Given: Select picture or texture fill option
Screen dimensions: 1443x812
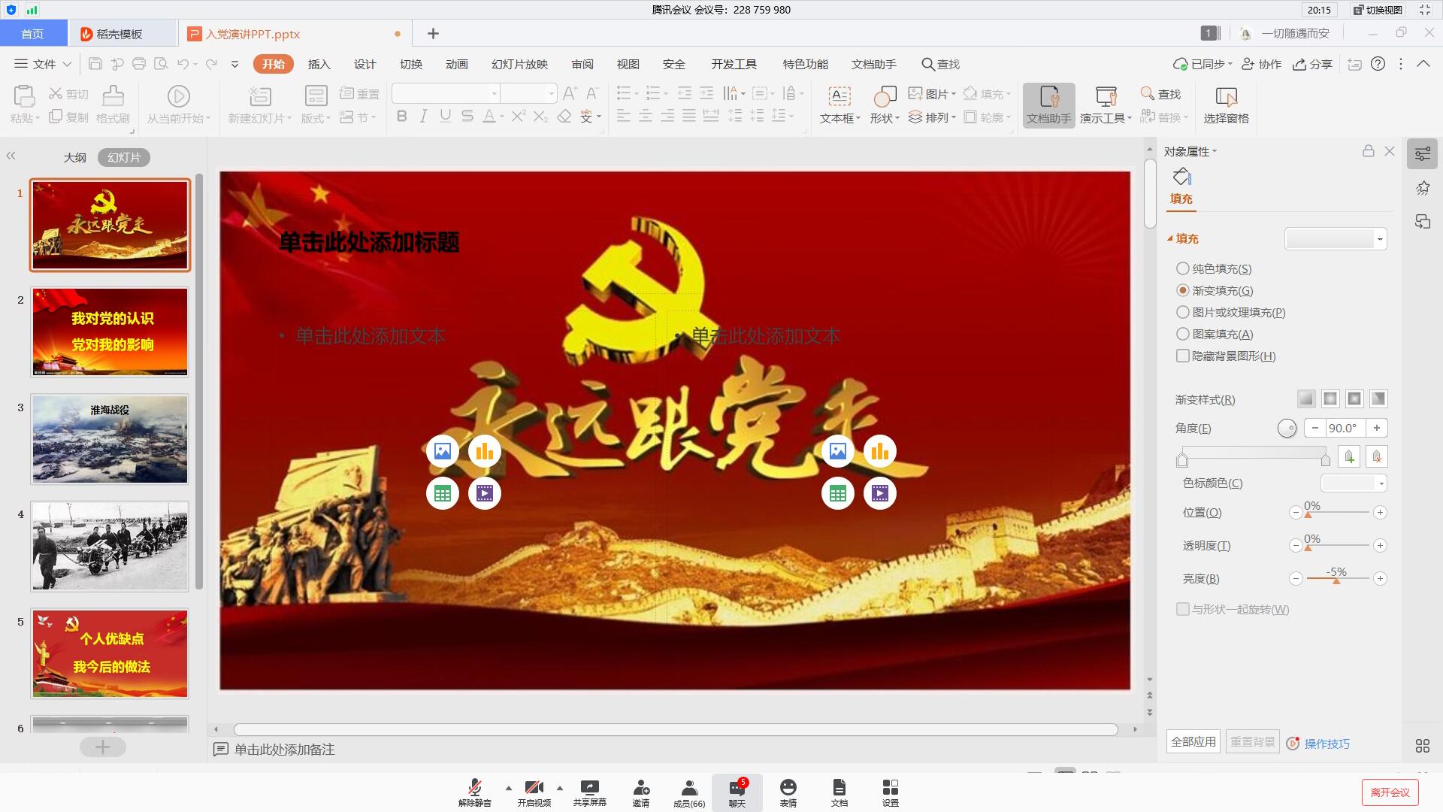Looking at the screenshot, I should (1183, 312).
